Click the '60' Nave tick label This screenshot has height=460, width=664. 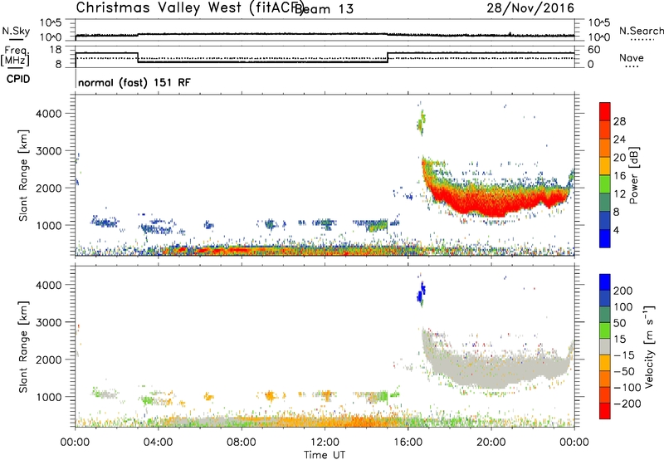coord(593,50)
